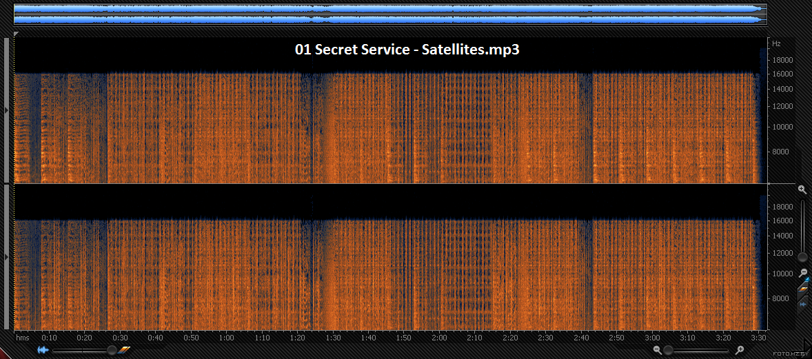Click the orange spectral icon on the right panel
812x359 pixels.
pos(802,289)
